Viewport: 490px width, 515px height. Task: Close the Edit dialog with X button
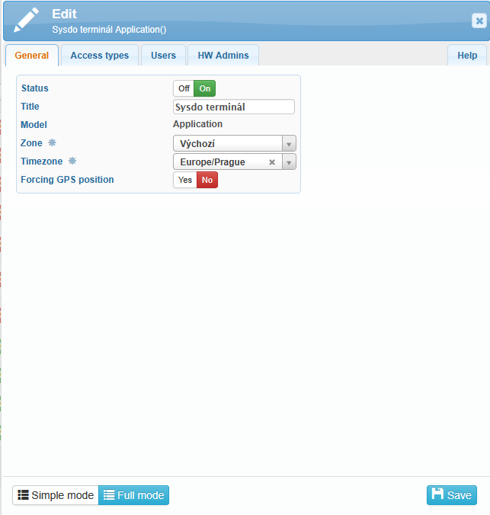tap(479, 21)
